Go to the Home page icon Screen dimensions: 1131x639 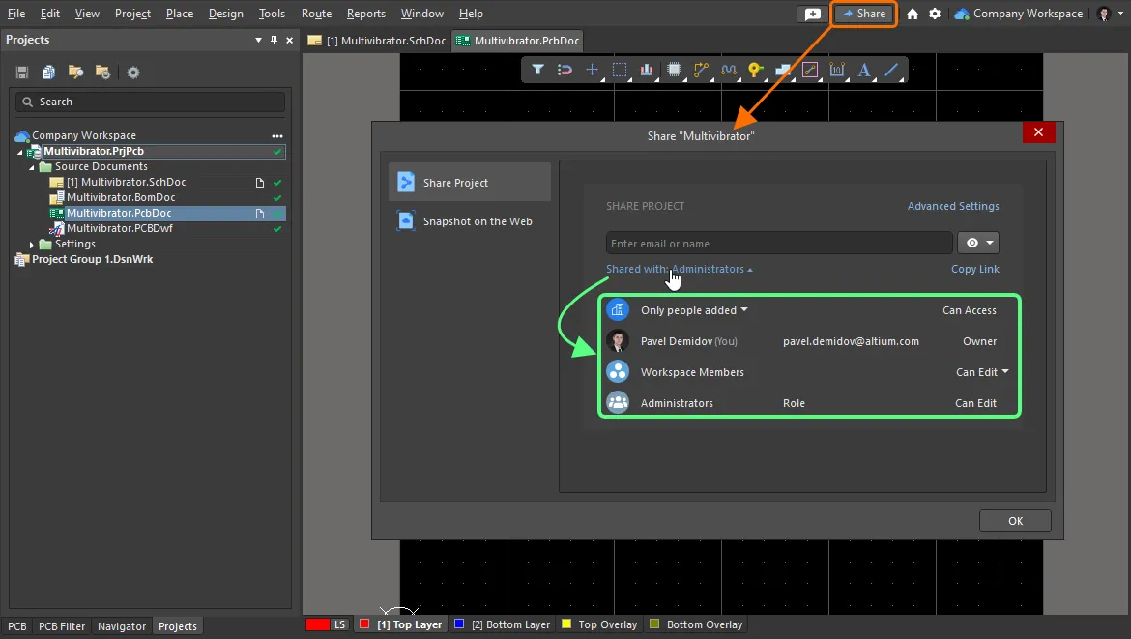(913, 14)
